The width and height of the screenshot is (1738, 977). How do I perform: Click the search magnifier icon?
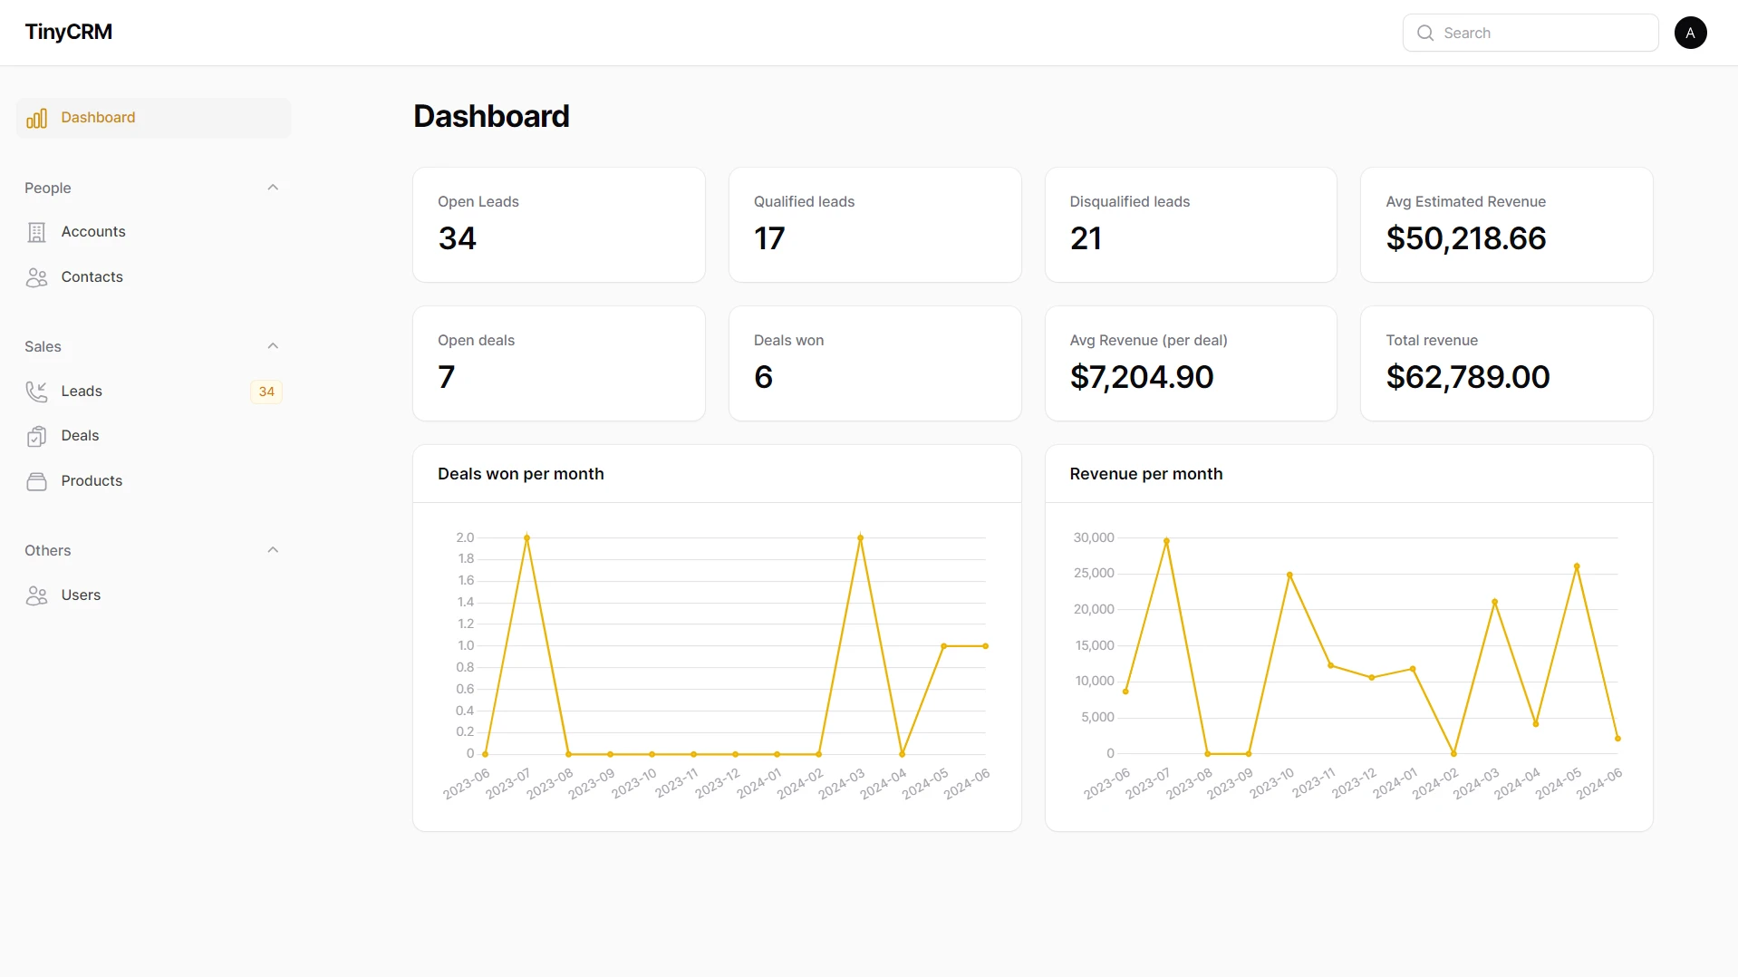[x=1425, y=33]
